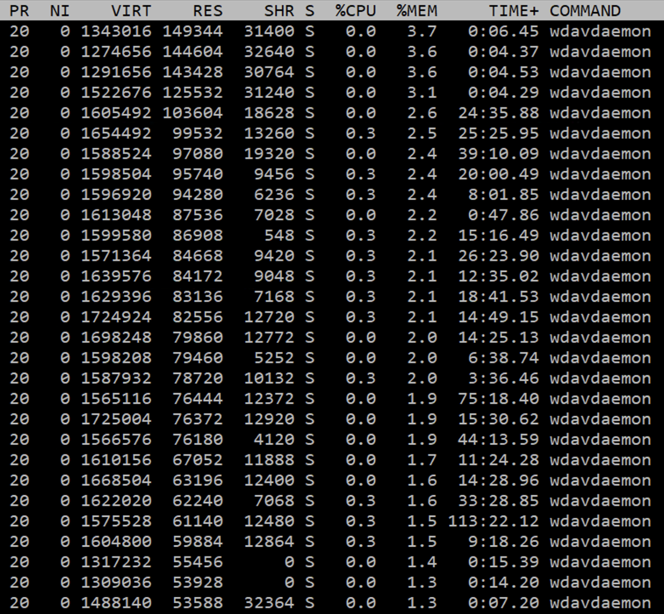Select TIME+ value 26:23.90
664x614 pixels.
[498, 256]
